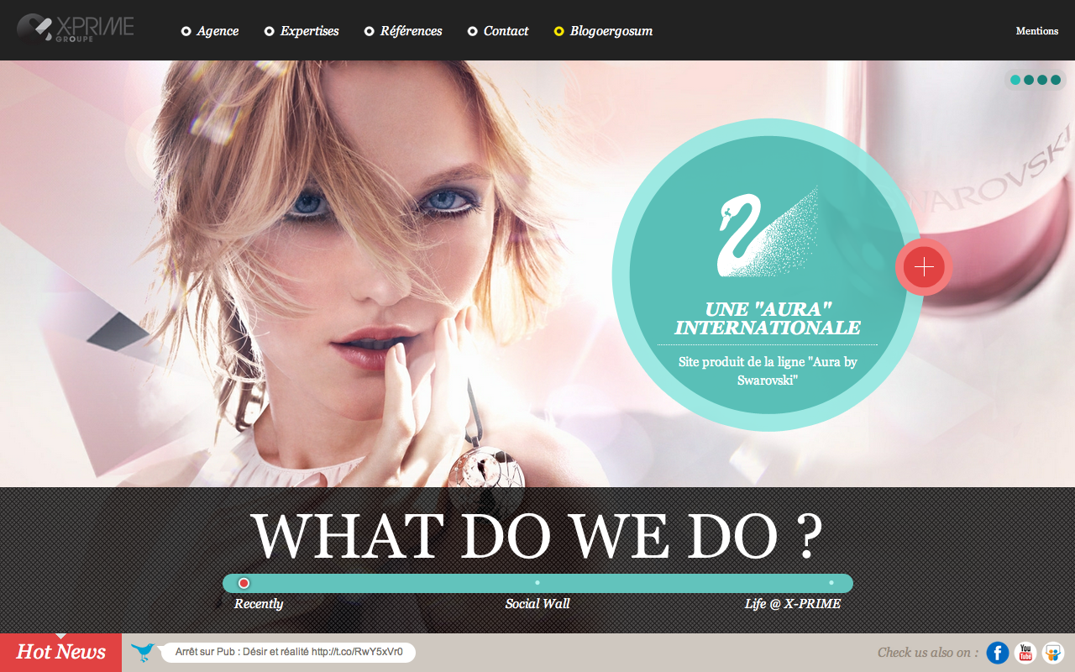Click the red plus button on circle

924,267
